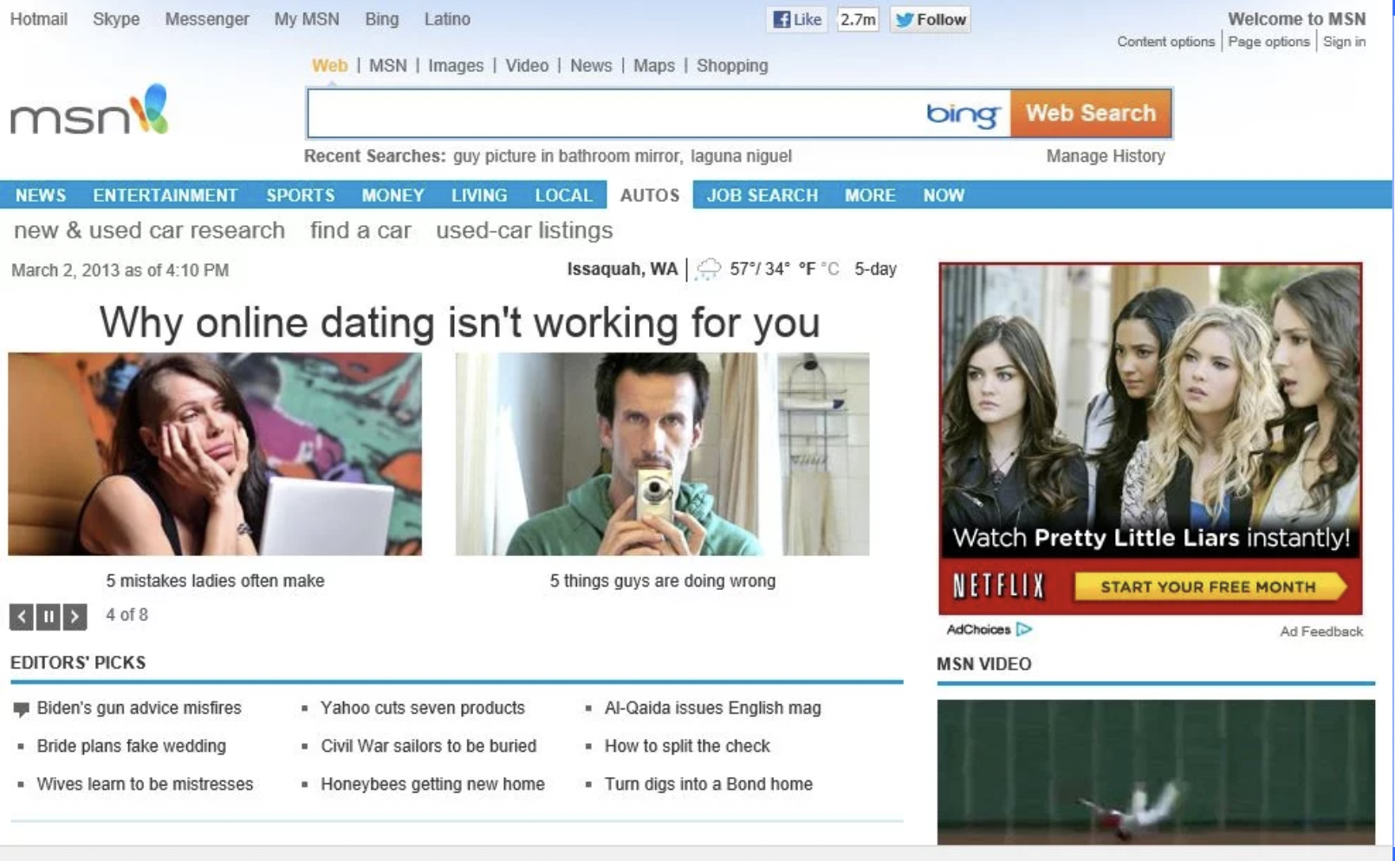Advance to next slide arrow
Viewport: 1395px width, 861px height.
pos(75,616)
